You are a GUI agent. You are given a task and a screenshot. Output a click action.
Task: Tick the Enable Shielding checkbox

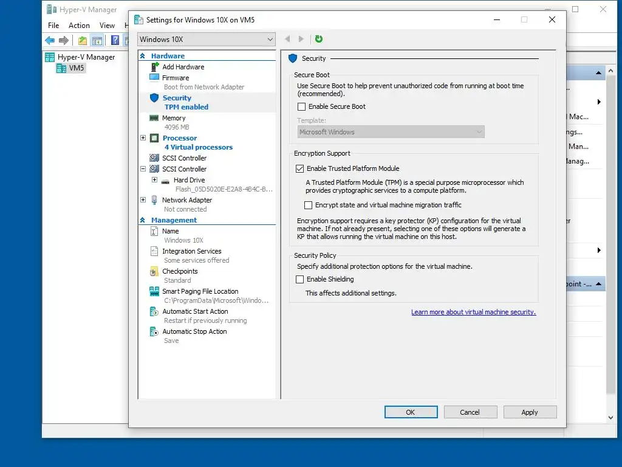(300, 280)
